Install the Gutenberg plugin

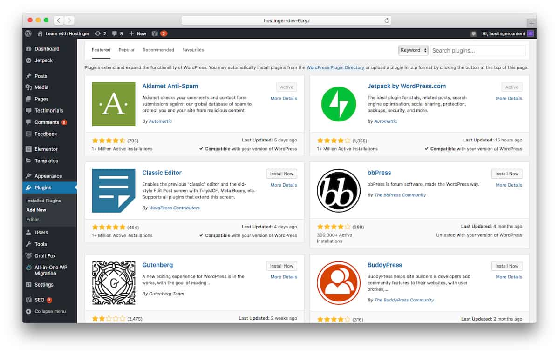(282, 266)
